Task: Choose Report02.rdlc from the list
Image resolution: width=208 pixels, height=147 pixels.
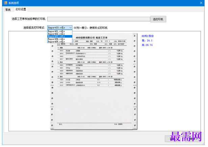Action: click(x=60, y=34)
